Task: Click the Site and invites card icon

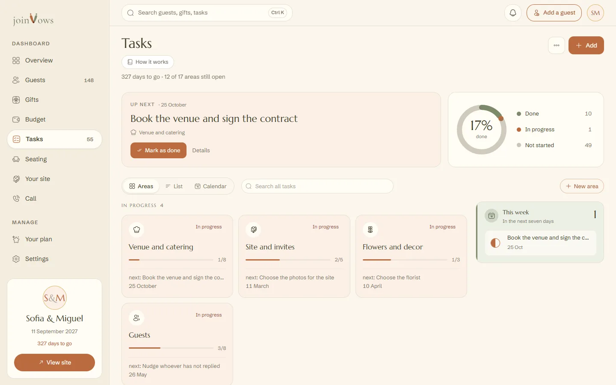Action: coord(254,230)
